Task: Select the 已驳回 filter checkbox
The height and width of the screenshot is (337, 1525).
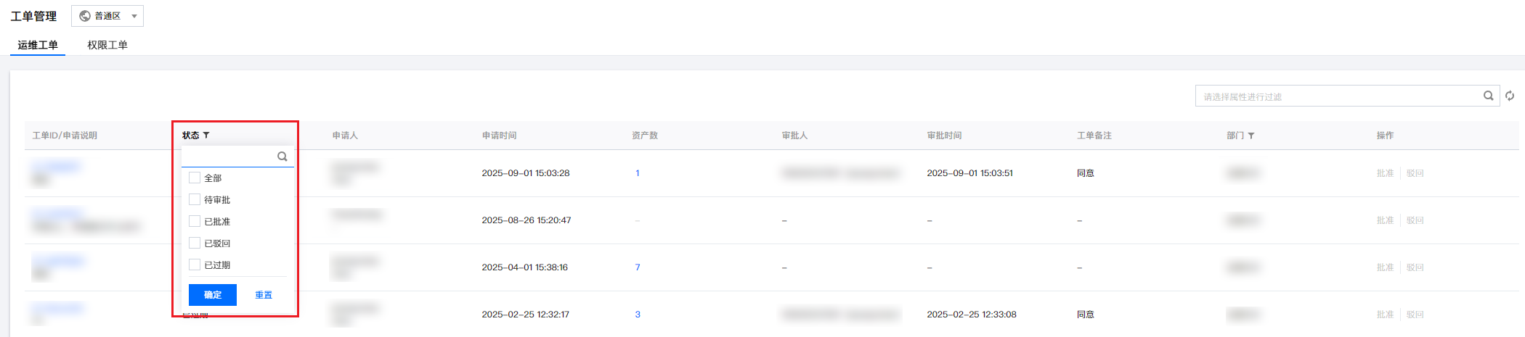Action: click(x=195, y=243)
